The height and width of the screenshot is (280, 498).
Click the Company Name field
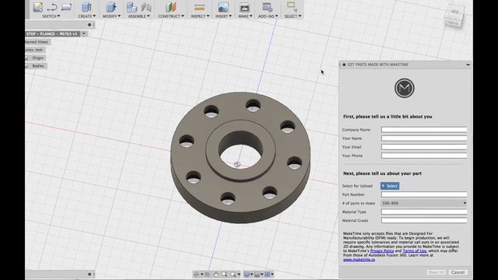coord(424,130)
